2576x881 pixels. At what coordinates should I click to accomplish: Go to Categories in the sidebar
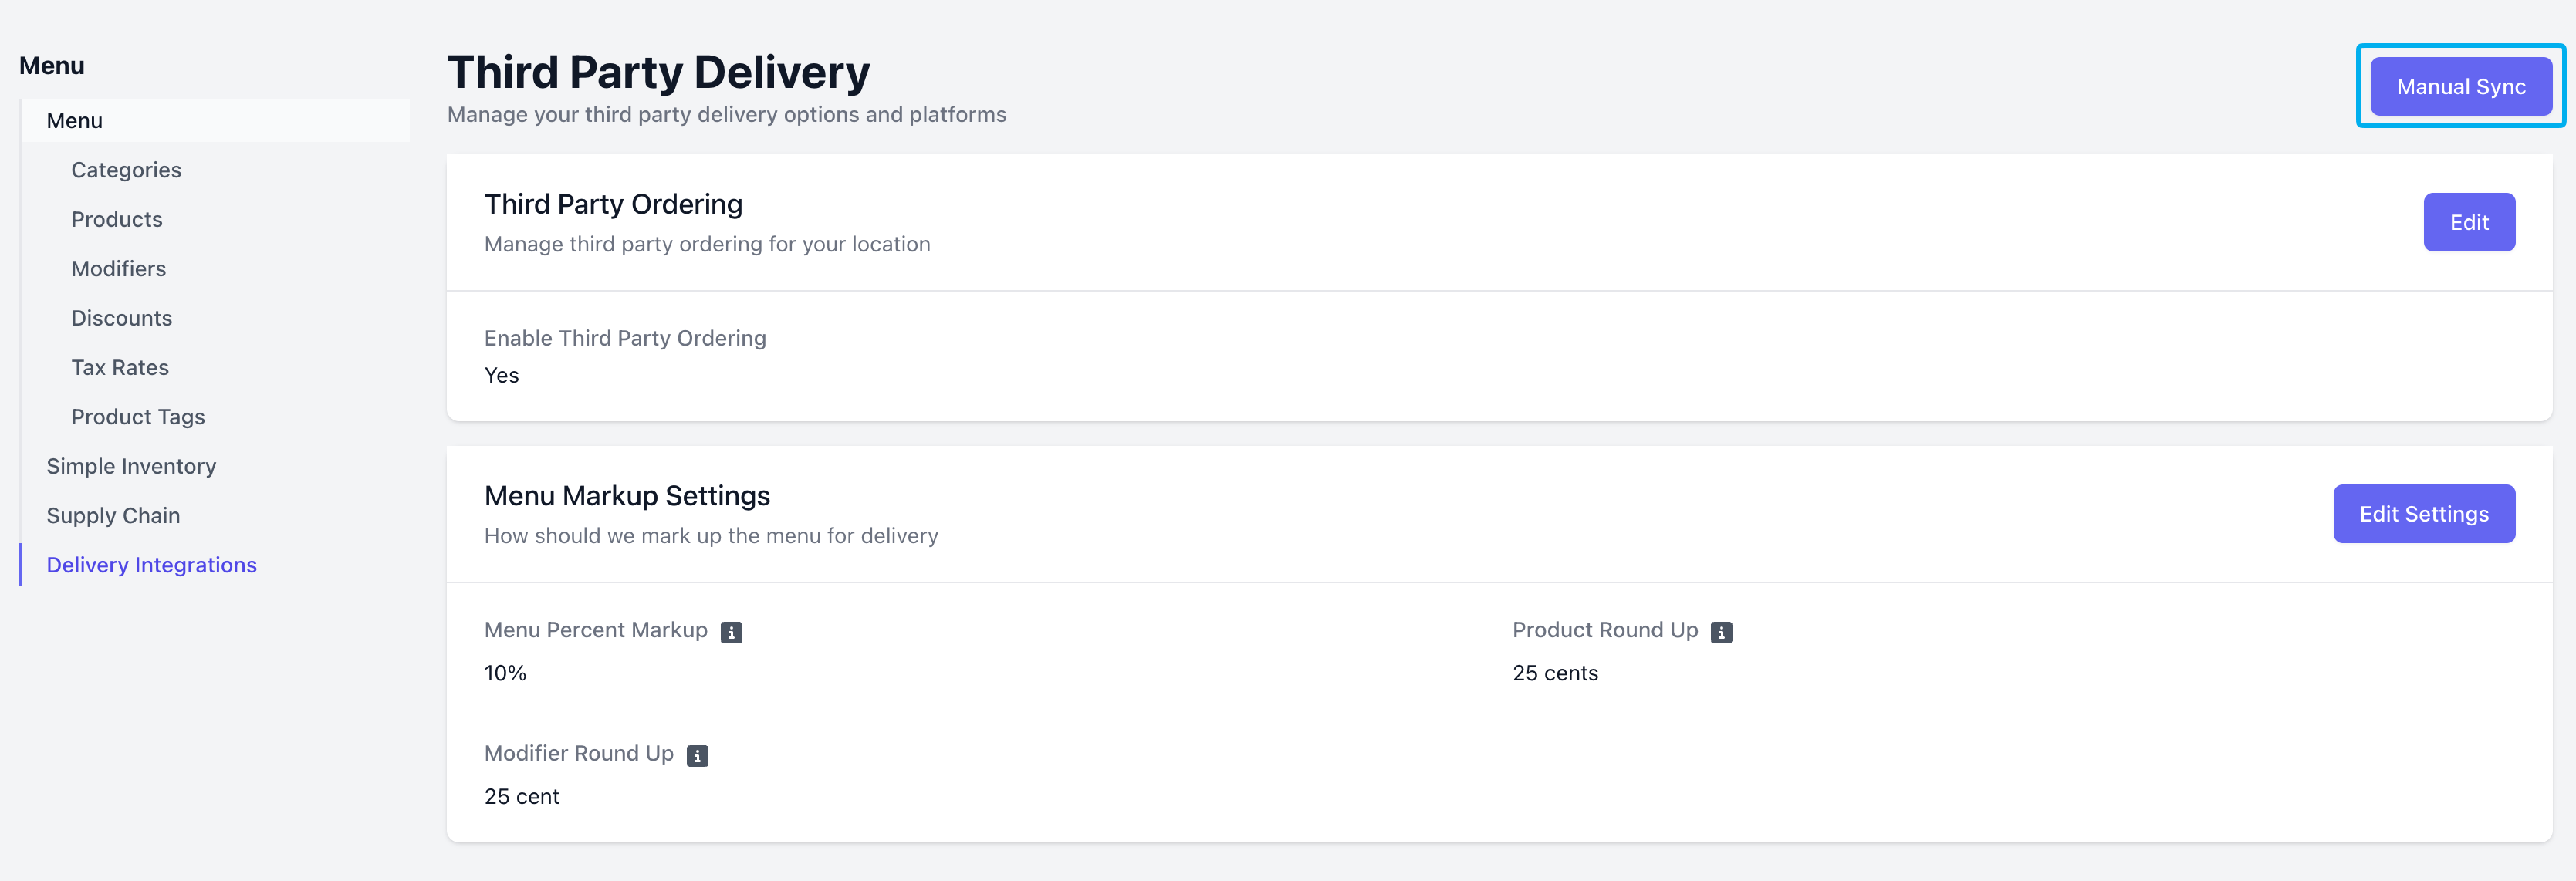126,170
